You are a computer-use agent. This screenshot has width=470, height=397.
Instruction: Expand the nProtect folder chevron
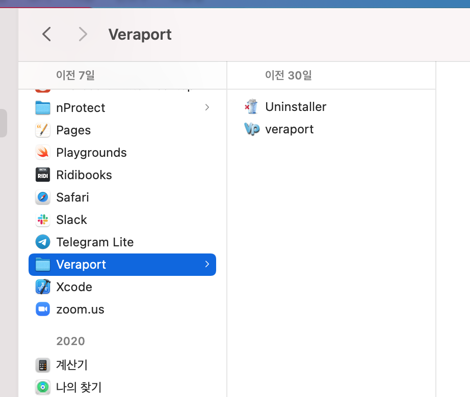(207, 107)
